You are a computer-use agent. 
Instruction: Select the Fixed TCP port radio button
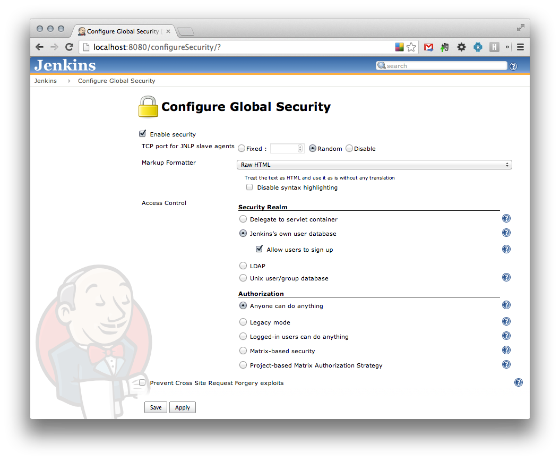pyautogui.click(x=242, y=148)
